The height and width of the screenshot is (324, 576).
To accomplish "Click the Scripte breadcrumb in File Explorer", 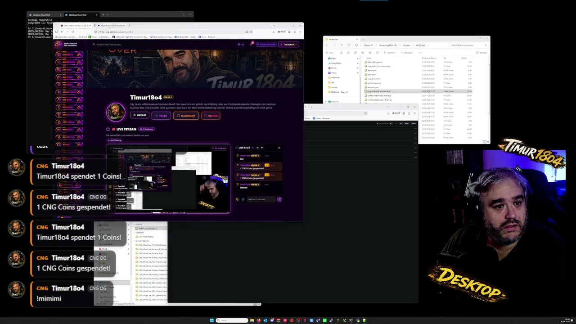I will tap(406, 45).
